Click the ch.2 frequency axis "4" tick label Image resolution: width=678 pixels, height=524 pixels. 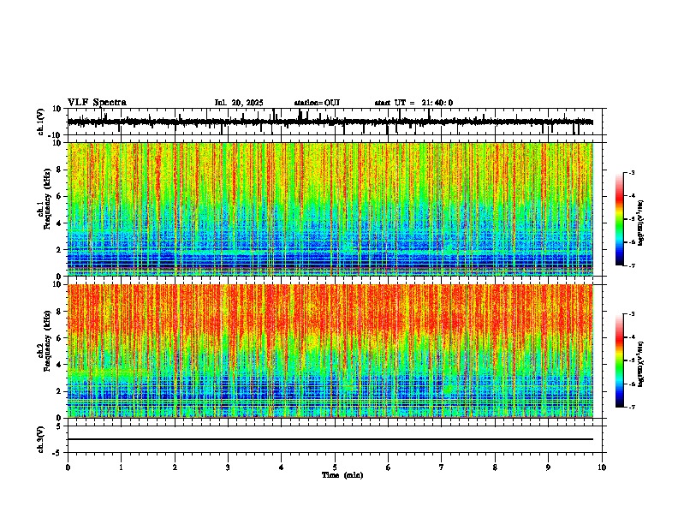[59, 365]
